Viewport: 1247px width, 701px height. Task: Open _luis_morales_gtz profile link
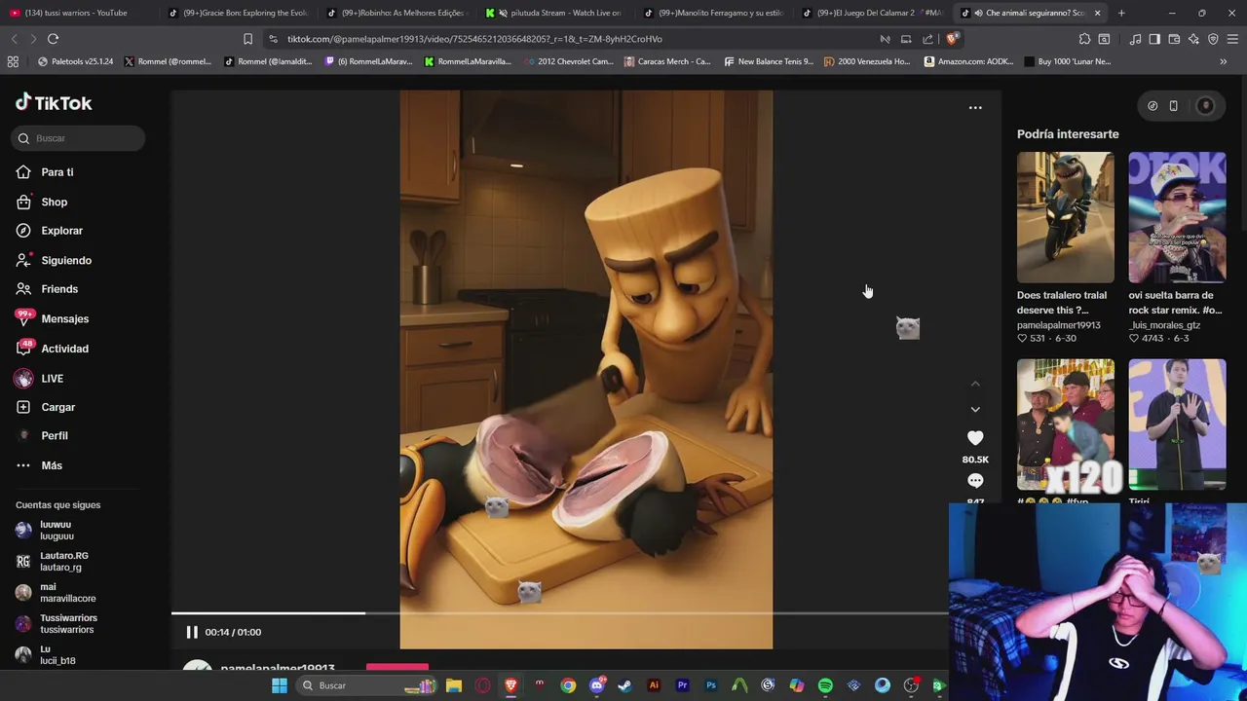1164,325
